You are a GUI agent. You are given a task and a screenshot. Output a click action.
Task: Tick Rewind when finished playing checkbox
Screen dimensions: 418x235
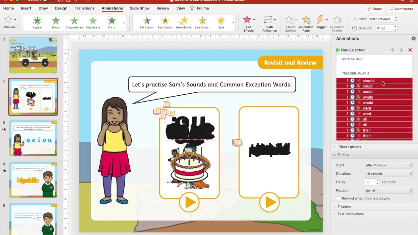click(338, 198)
